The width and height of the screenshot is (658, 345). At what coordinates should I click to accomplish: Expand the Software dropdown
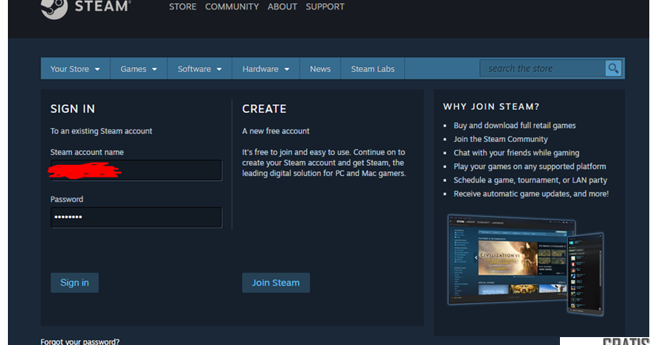pyautogui.click(x=199, y=69)
